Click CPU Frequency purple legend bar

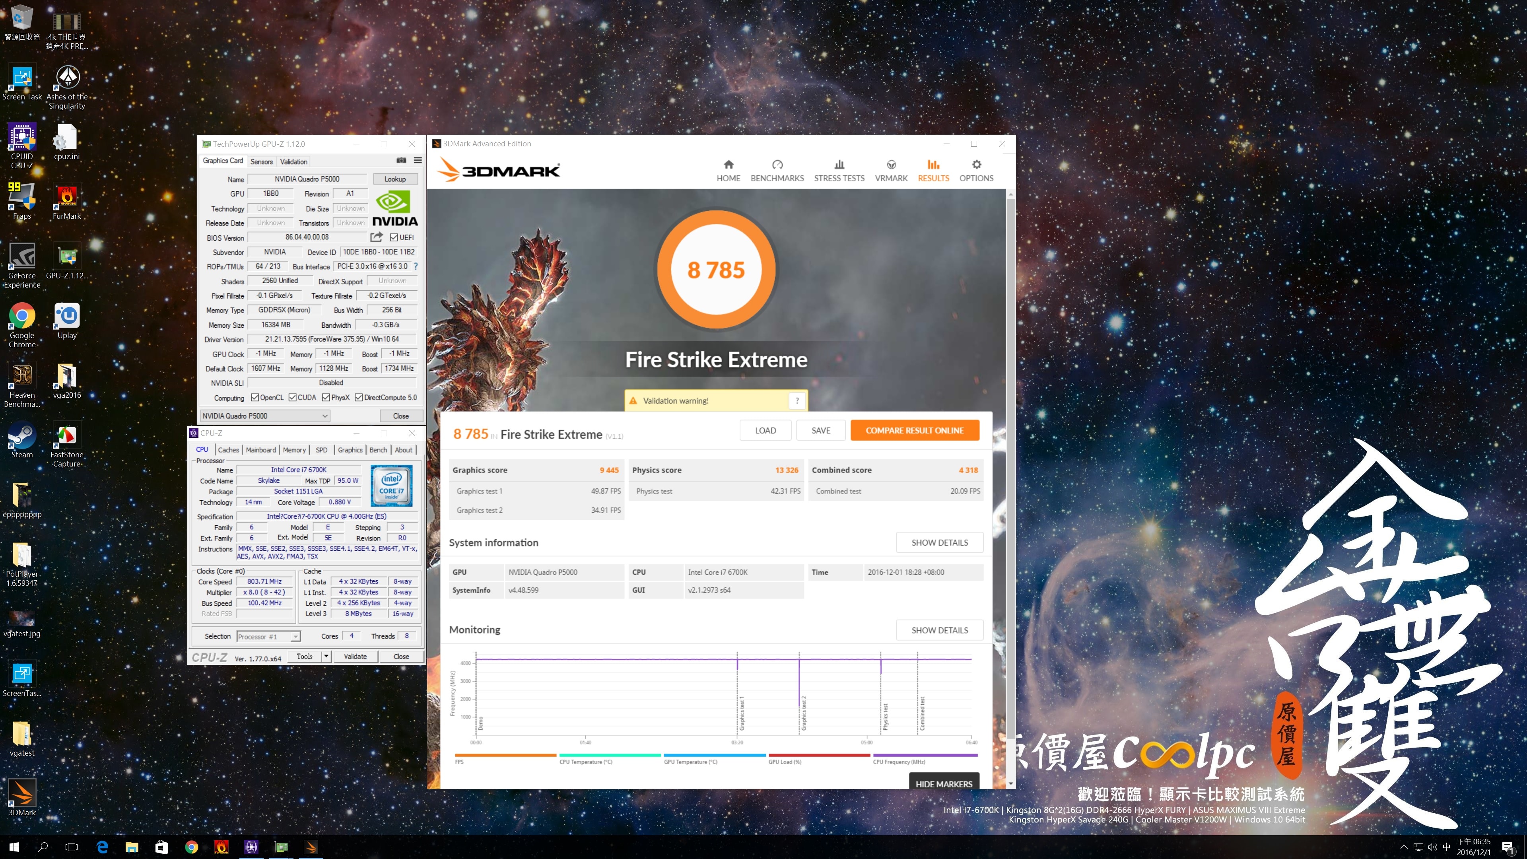point(925,755)
